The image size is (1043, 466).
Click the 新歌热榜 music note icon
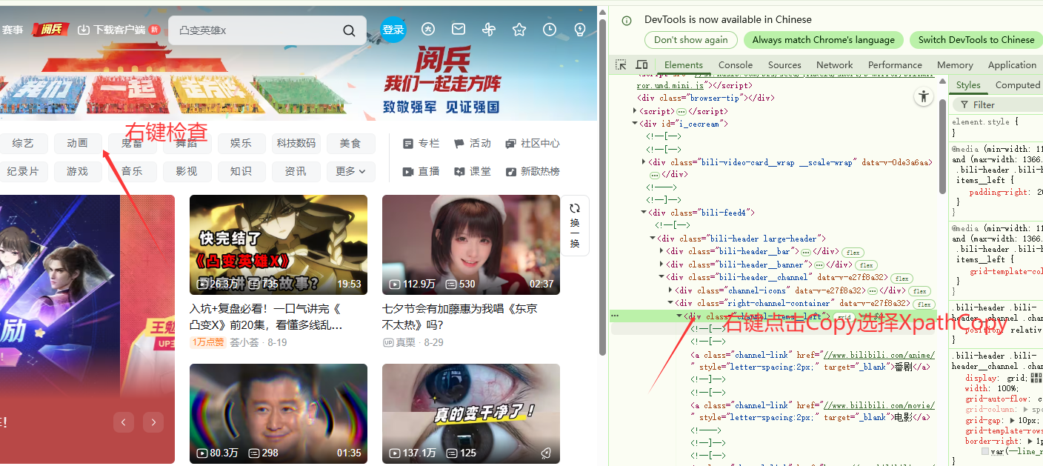tap(510, 172)
